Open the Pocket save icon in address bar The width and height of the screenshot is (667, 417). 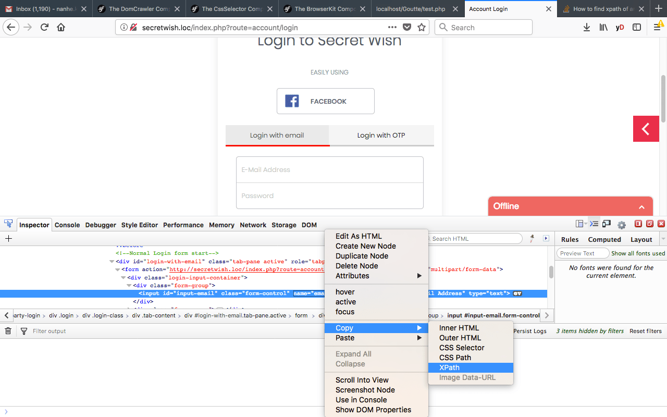[x=407, y=28]
